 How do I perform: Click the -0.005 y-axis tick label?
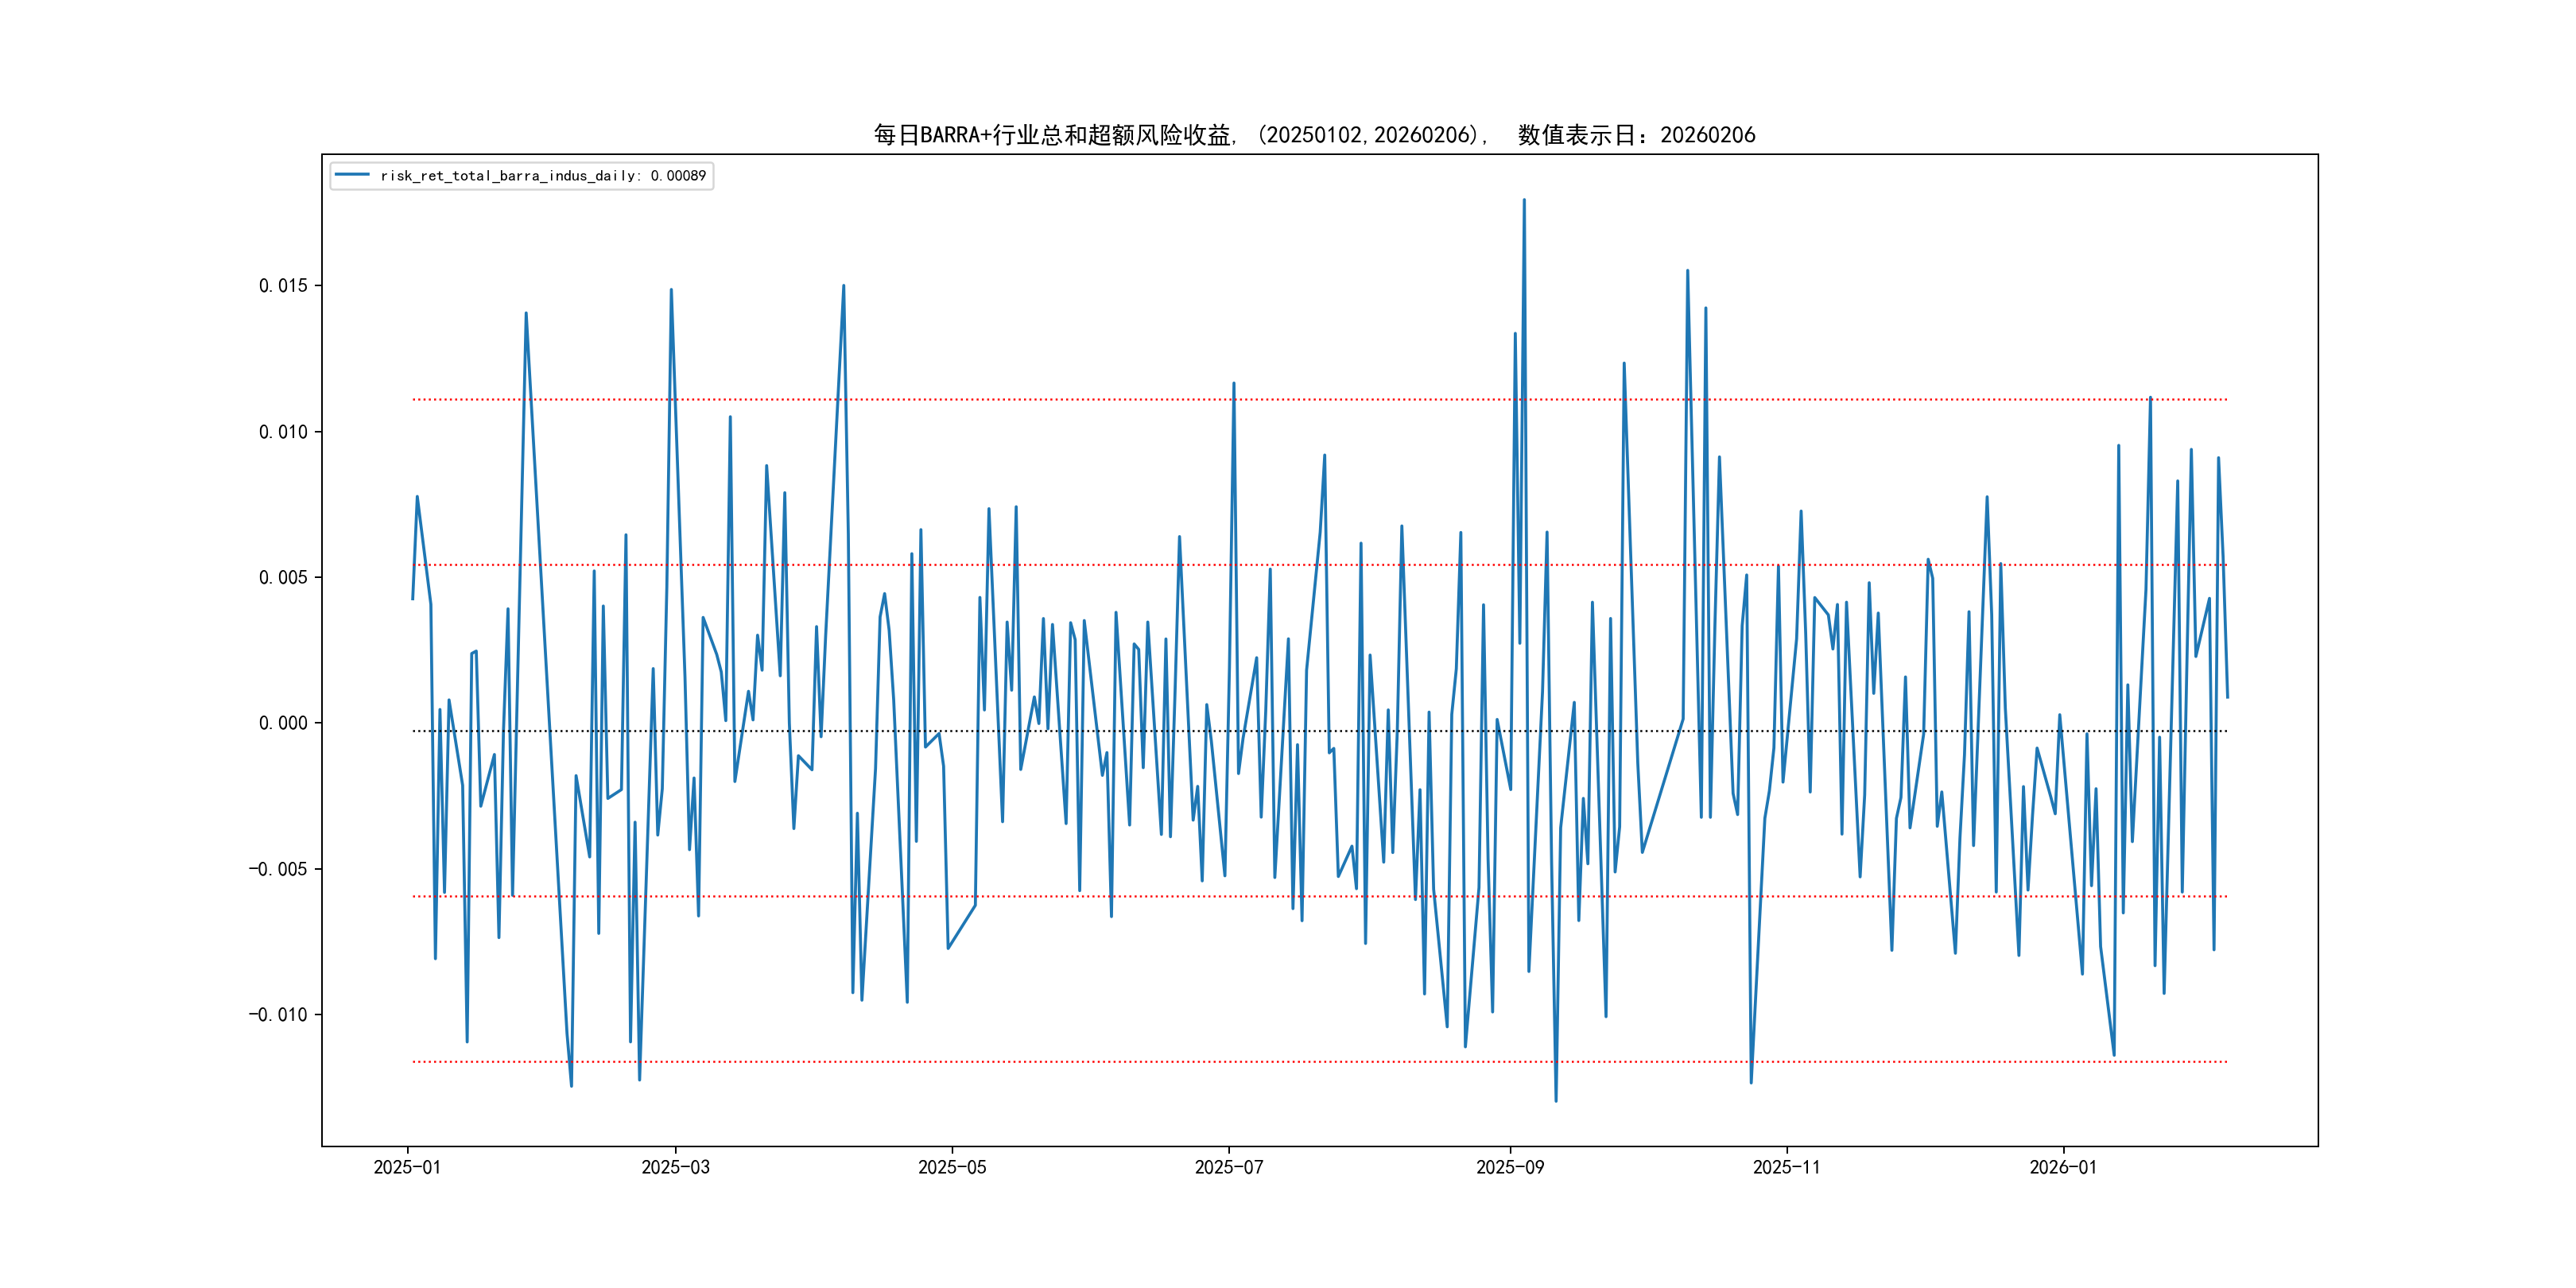click(278, 869)
